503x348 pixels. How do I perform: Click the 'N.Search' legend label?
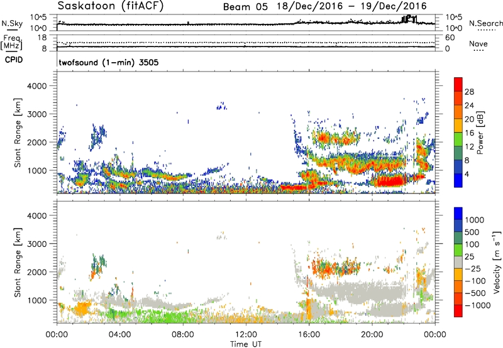(x=486, y=23)
